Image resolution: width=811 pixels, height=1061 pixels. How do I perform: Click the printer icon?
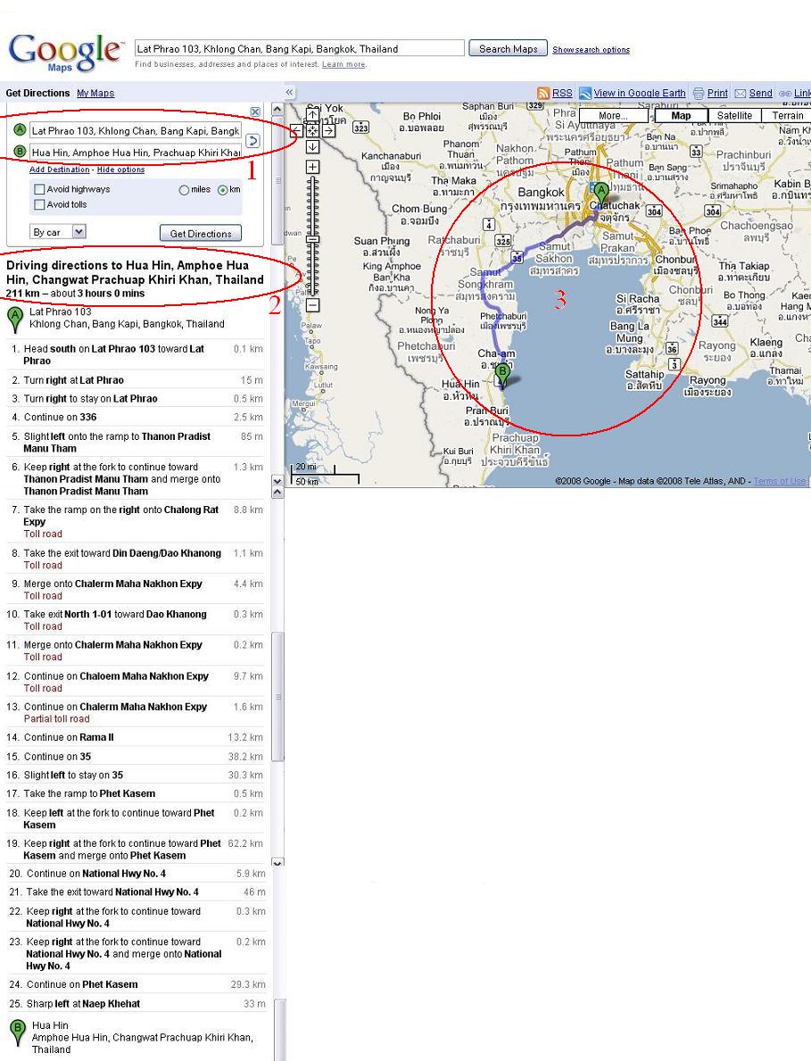(x=699, y=94)
